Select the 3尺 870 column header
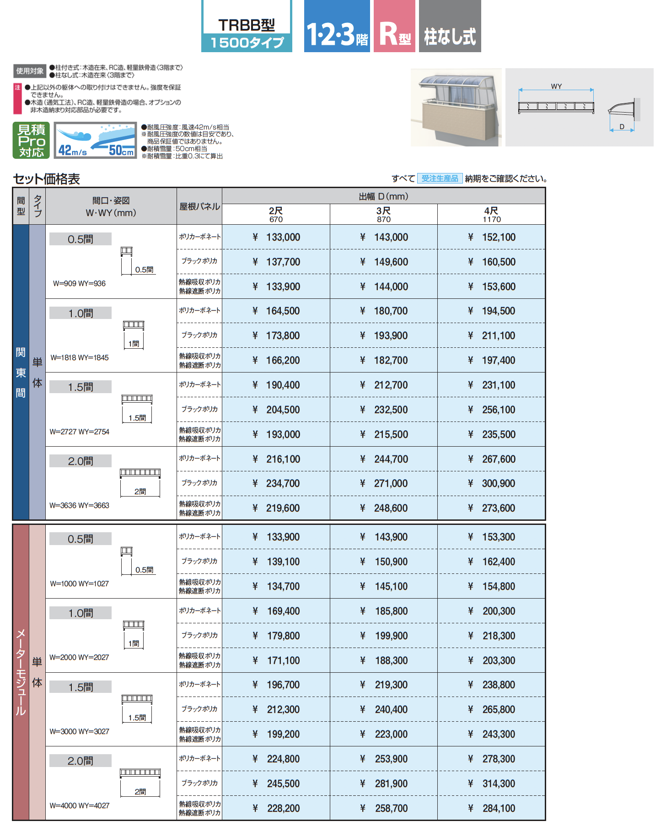This screenshot has height=832, width=666. coord(384,214)
